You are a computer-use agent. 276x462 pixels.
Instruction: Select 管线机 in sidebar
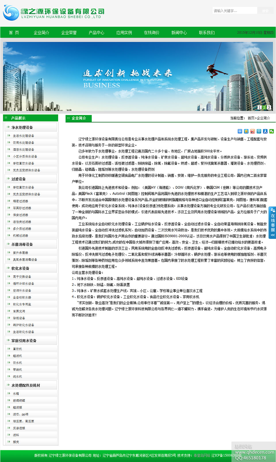click(x=18, y=370)
